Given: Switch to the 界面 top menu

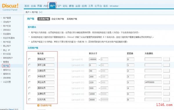Looking at the screenshot, I should [39, 6].
